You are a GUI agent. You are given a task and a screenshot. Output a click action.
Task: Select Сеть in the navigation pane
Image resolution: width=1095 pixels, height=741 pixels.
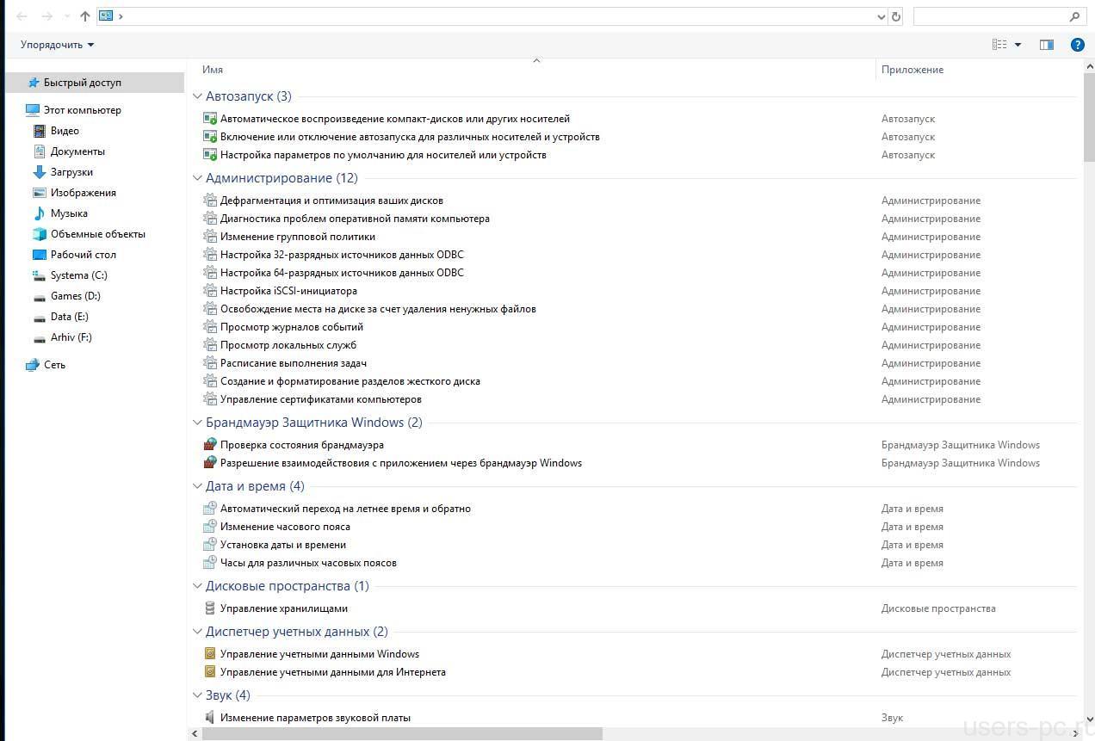point(54,365)
